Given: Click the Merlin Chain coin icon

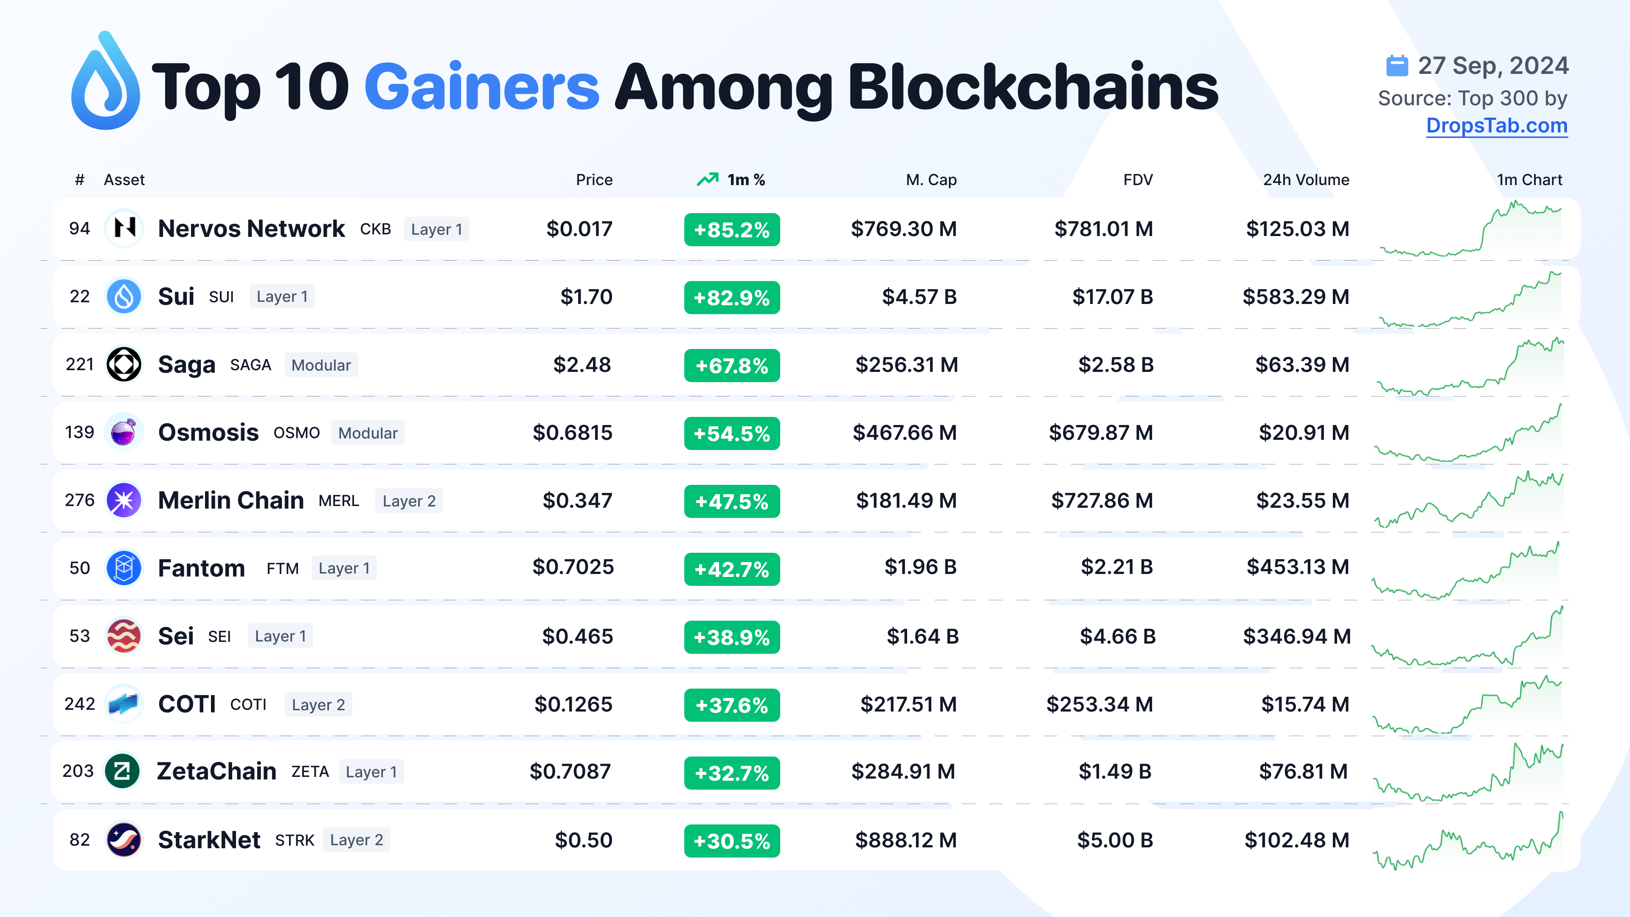Looking at the screenshot, I should (x=124, y=501).
